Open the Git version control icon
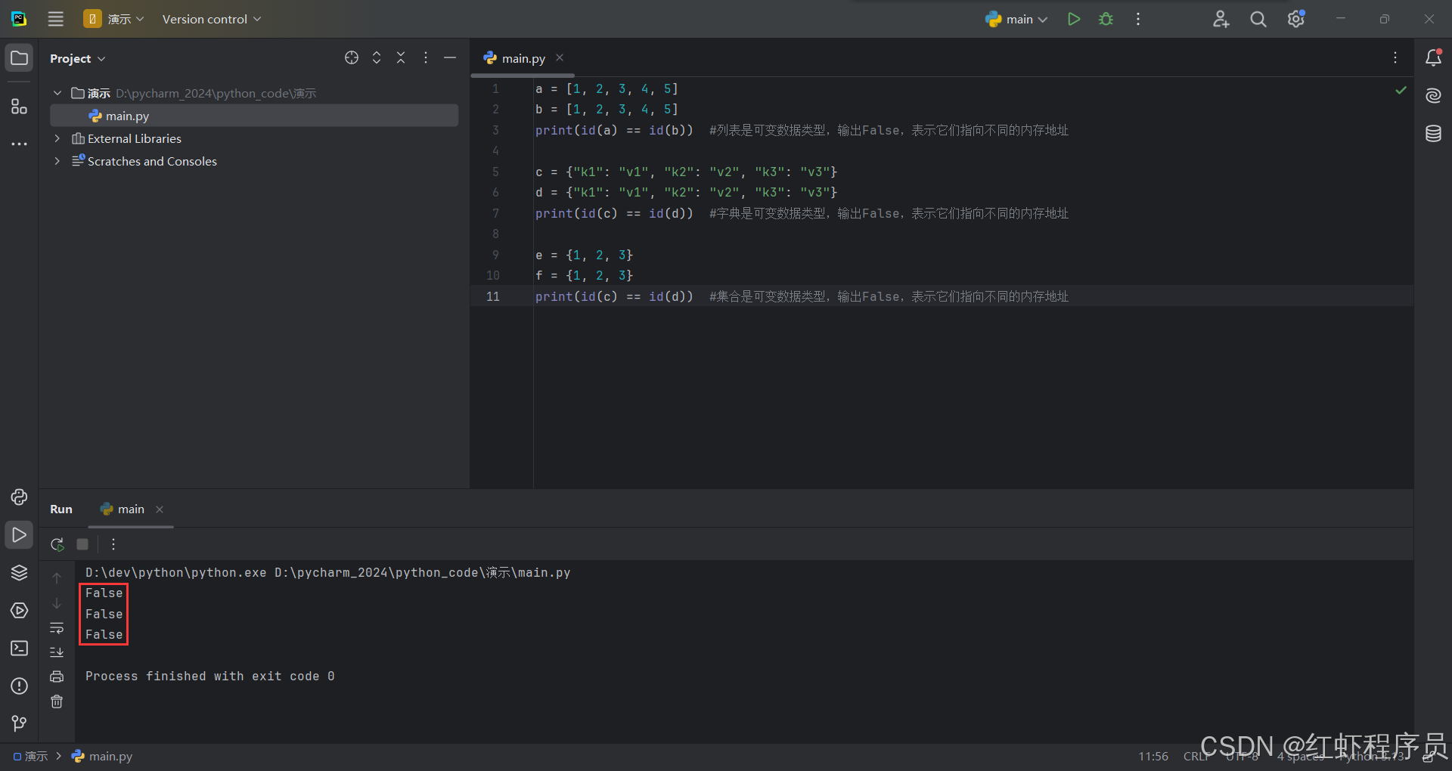The height and width of the screenshot is (771, 1452). (19, 723)
